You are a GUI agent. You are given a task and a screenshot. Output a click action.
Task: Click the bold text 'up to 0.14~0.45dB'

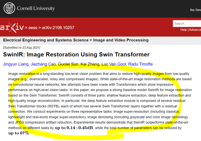74,128
